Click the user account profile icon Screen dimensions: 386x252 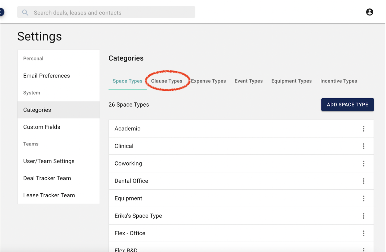tap(369, 12)
